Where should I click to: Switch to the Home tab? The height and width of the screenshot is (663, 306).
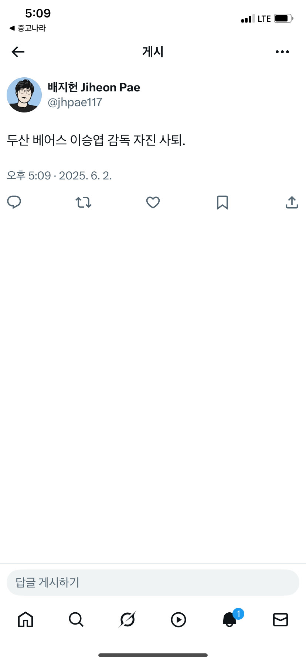coord(25,619)
